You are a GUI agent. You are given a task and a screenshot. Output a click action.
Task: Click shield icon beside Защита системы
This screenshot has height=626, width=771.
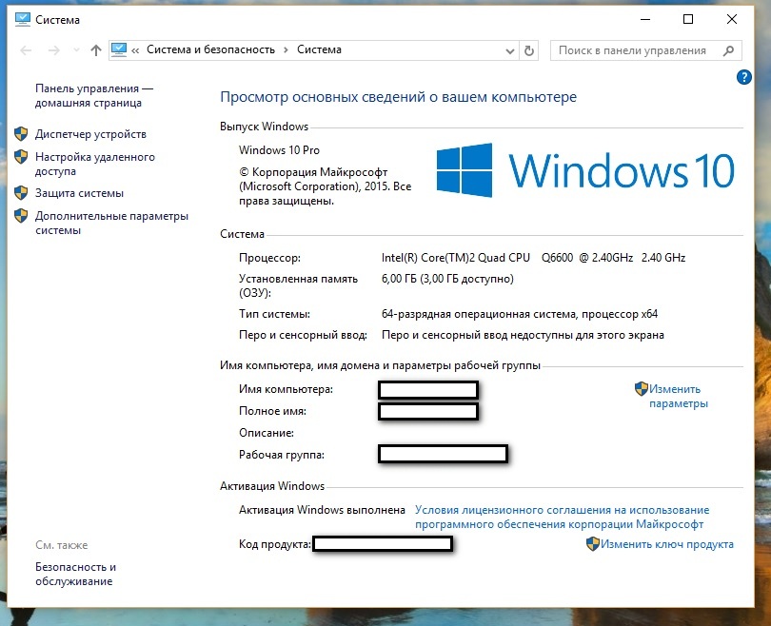point(21,193)
